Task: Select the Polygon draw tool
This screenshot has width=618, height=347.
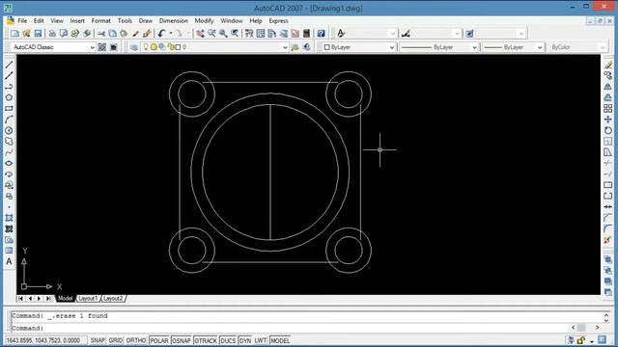Action: [x=9, y=97]
